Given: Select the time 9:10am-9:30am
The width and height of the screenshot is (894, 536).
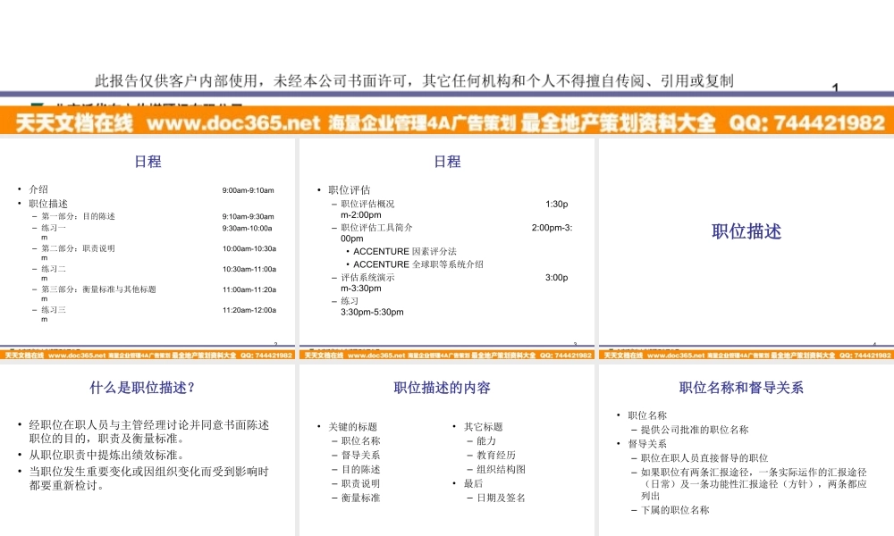Looking at the screenshot, I should coord(248,216).
